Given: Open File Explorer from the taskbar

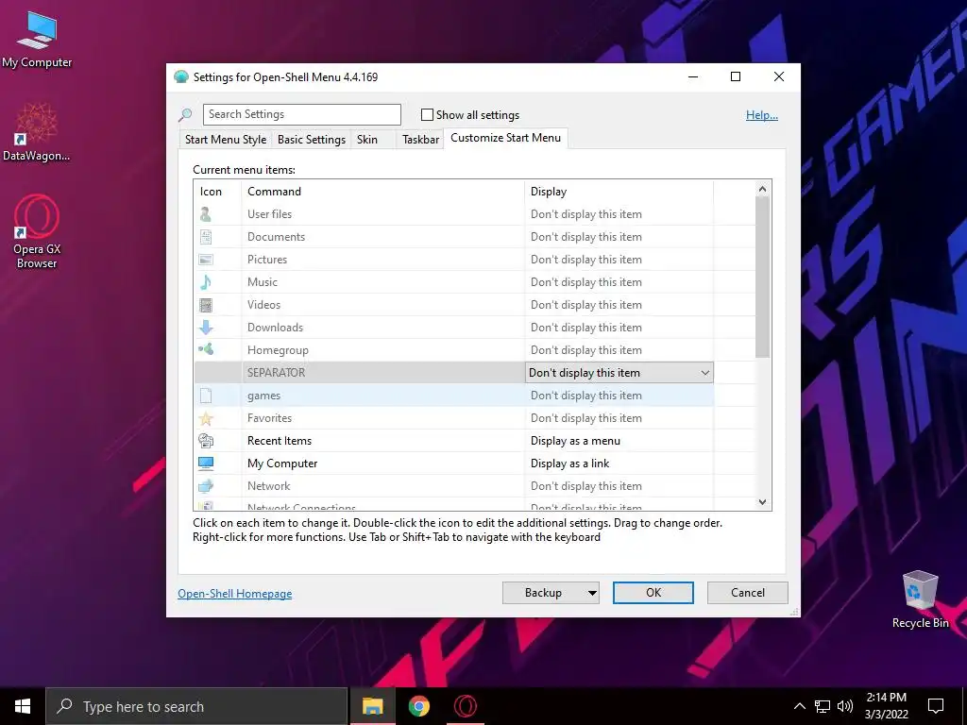Looking at the screenshot, I should coord(372,706).
